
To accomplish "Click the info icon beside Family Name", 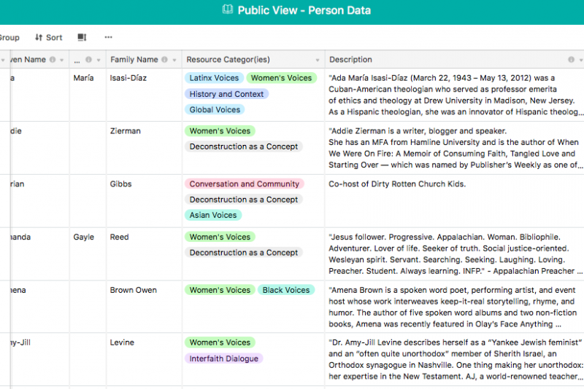I will (164, 60).
